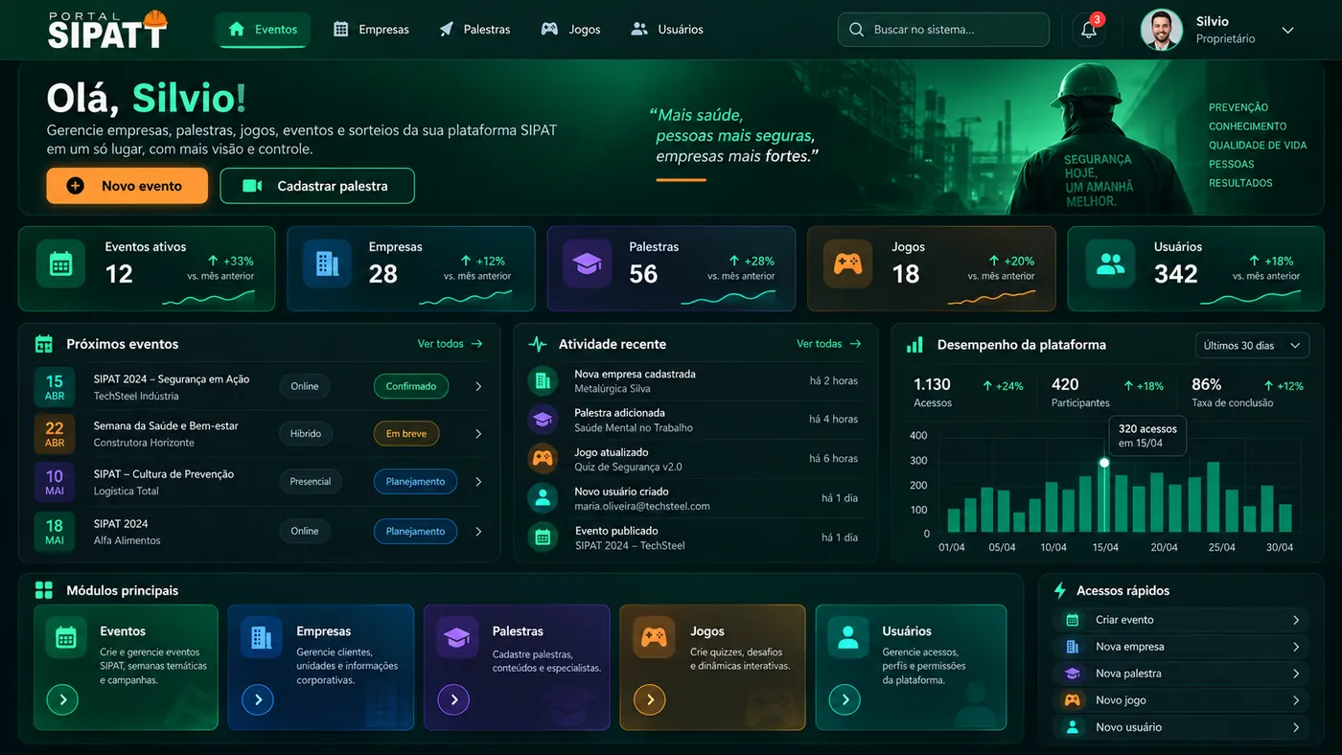Click the Presencial tag on Cultura de Prevenção
Image resolution: width=1342 pixels, height=755 pixels.
click(x=311, y=482)
